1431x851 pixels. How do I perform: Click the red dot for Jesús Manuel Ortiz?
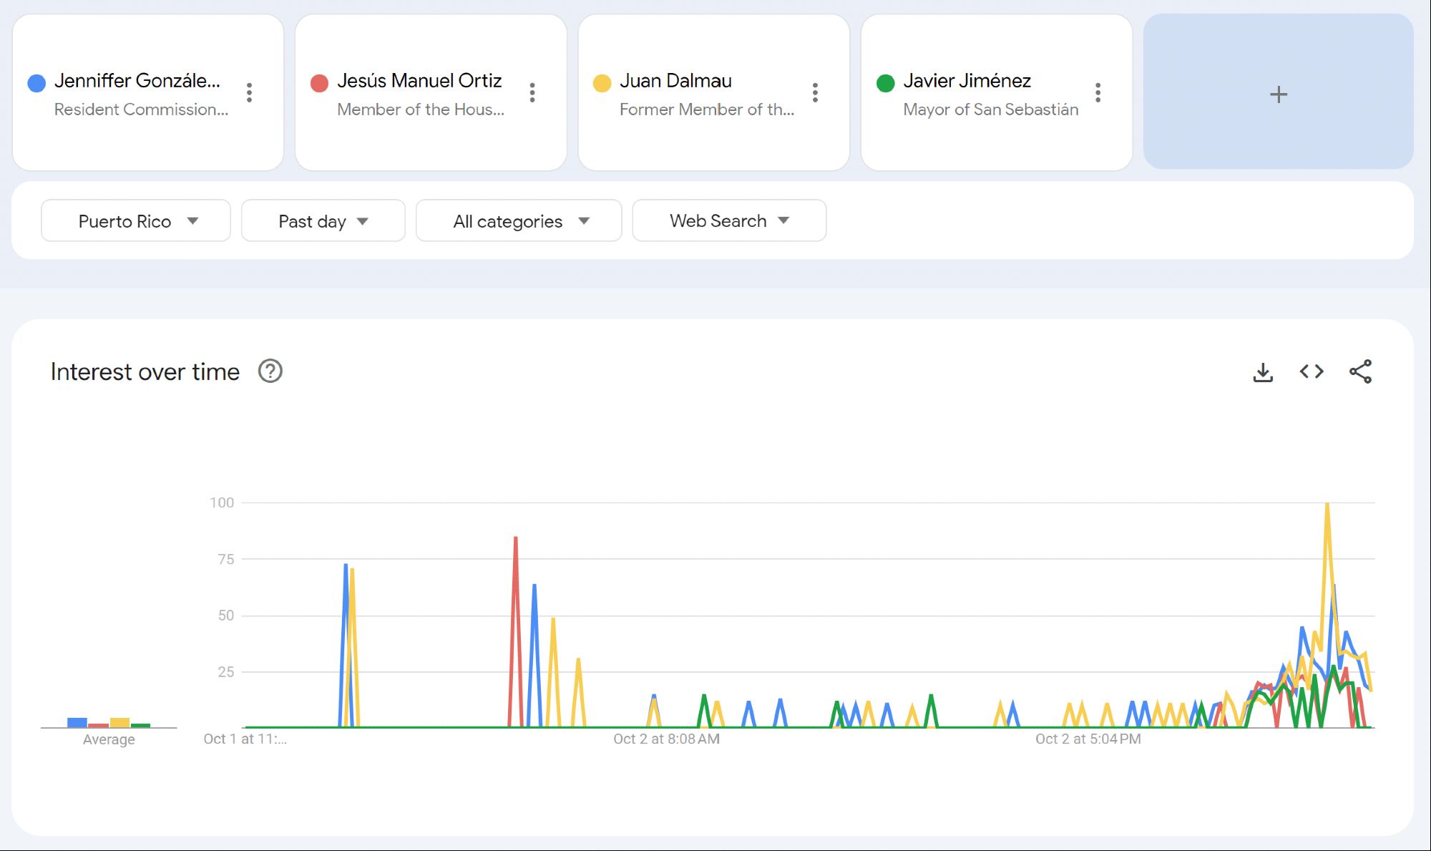tap(319, 83)
